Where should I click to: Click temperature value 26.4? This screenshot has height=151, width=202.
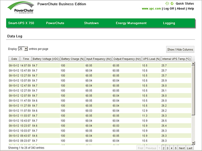(x=164, y=126)
